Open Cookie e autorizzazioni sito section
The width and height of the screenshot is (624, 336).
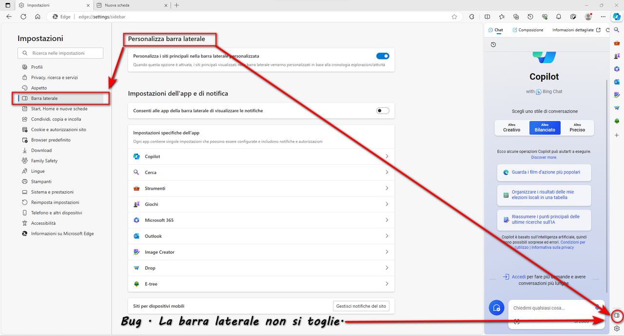[58, 130]
